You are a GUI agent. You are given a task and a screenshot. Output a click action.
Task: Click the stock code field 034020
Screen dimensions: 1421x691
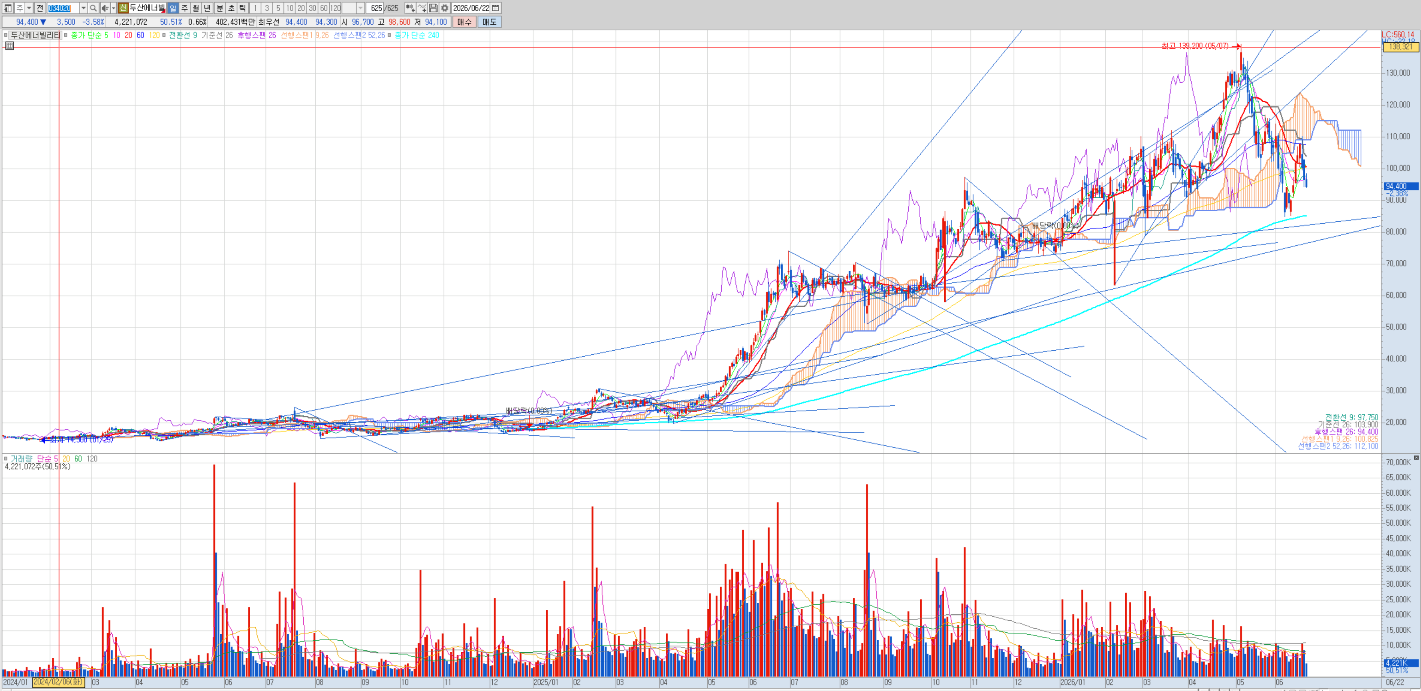pos(63,8)
